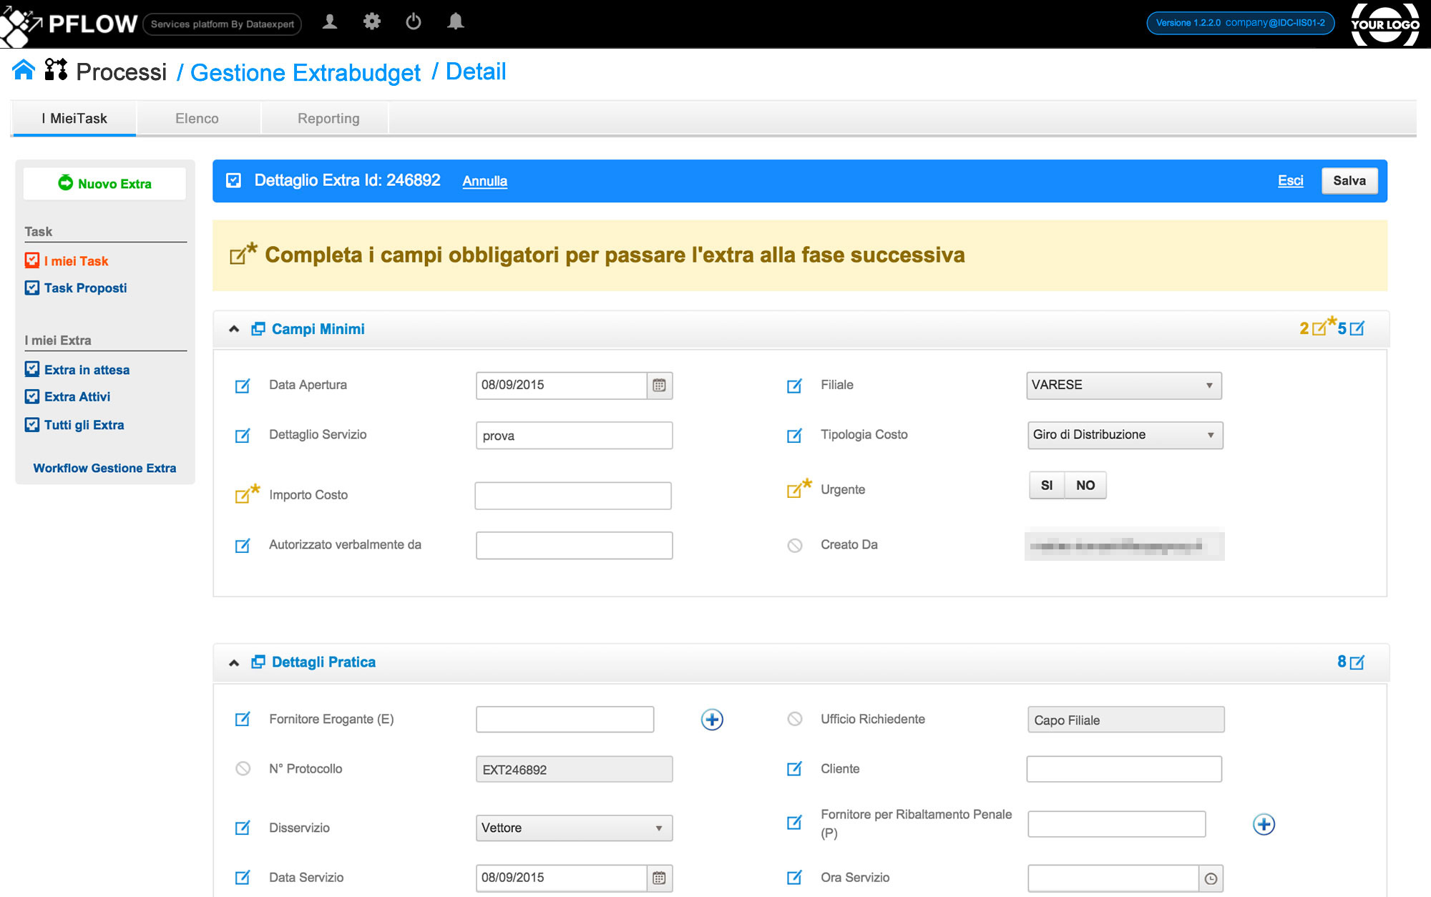Open the user profile icon in header
This screenshot has height=897, width=1431.
coord(330,22)
